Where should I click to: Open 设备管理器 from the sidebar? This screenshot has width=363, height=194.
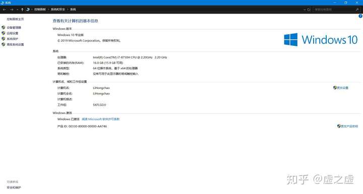(x=14, y=28)
